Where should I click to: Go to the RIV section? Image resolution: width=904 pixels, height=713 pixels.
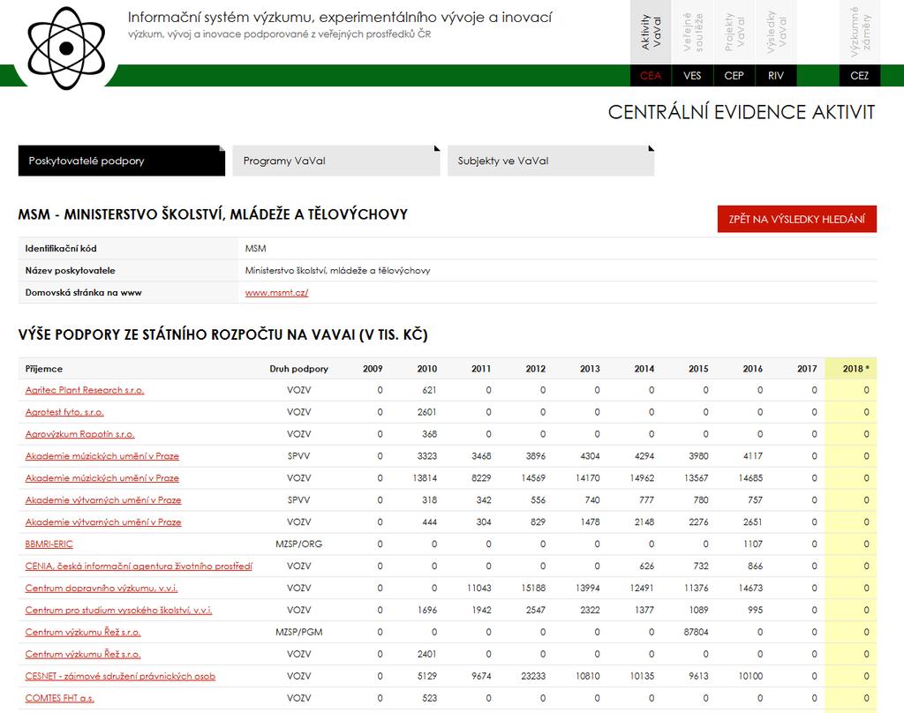776,76
